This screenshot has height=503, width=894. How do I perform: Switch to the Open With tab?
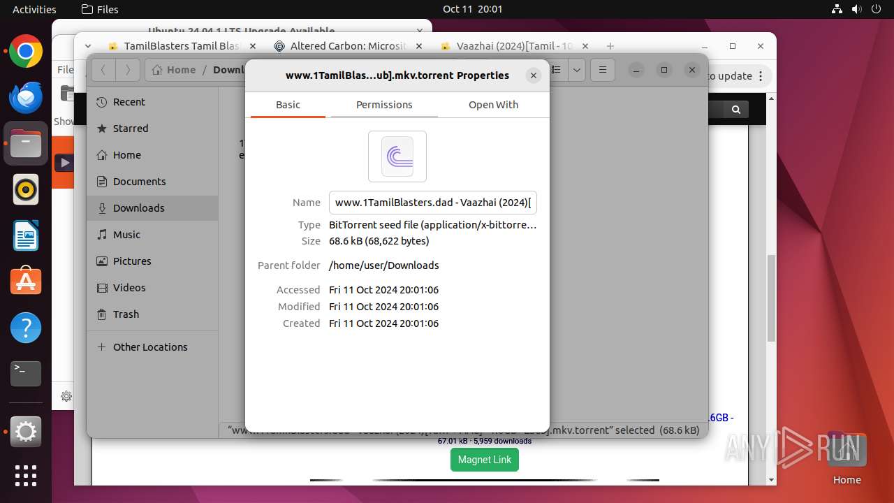(x=493, y=105)
